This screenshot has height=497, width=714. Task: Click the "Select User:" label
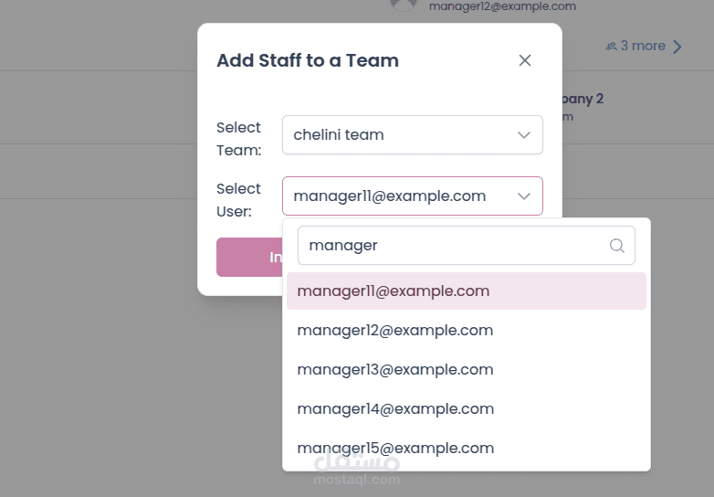[x=238, y=199]
